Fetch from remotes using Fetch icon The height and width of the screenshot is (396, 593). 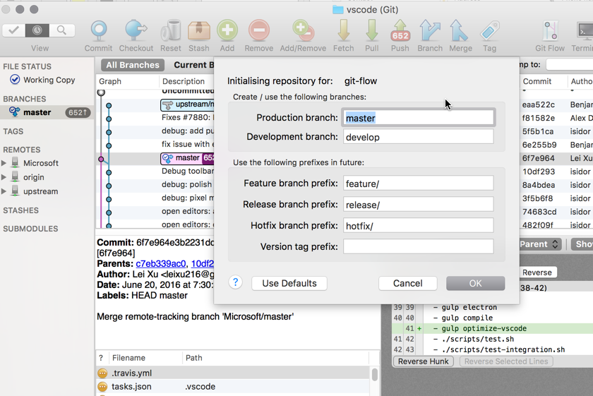343,30
